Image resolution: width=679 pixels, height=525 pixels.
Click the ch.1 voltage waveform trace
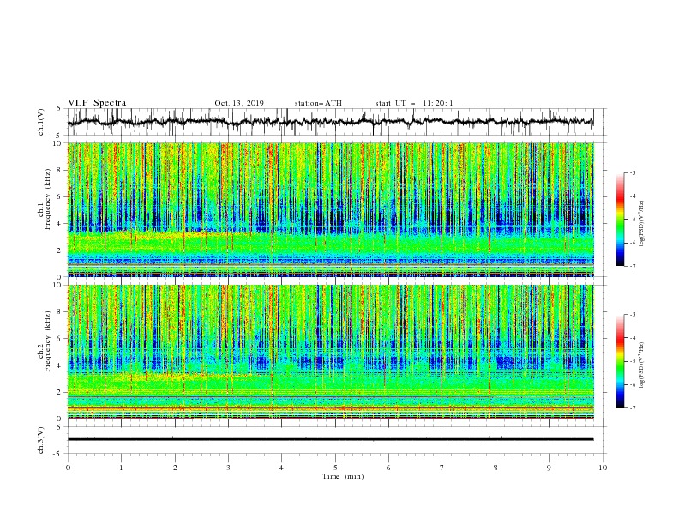click(330, 122)
